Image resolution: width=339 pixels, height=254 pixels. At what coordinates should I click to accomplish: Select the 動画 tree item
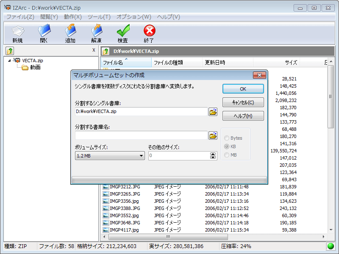tap(35, 67)
